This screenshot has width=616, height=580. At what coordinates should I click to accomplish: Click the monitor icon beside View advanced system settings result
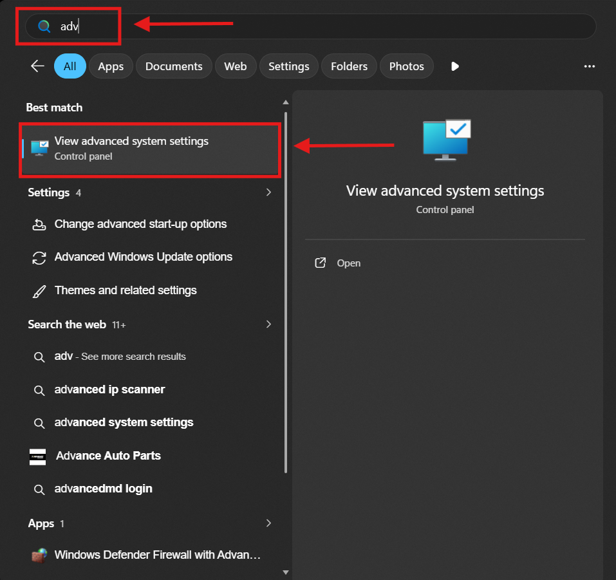(x=40, y=148)
